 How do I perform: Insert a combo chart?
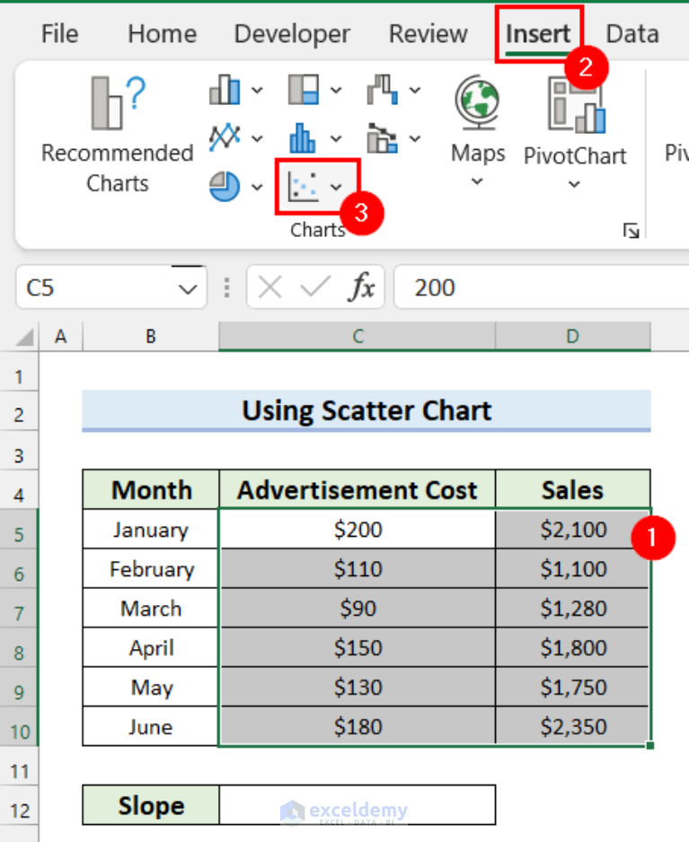coord(383,138)
